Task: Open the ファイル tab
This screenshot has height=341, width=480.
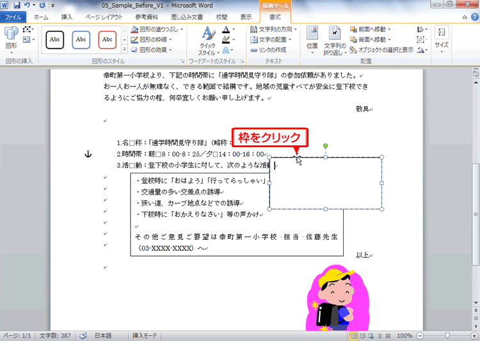Action: coord(13,17)
